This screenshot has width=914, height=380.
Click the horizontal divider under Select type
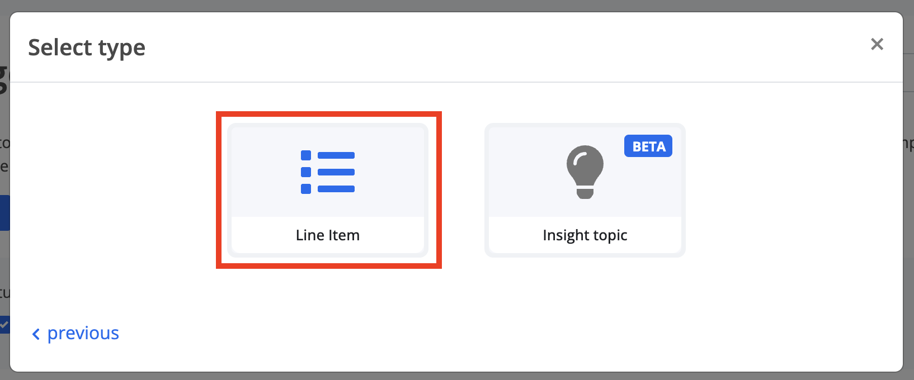(x=456, y=82)
